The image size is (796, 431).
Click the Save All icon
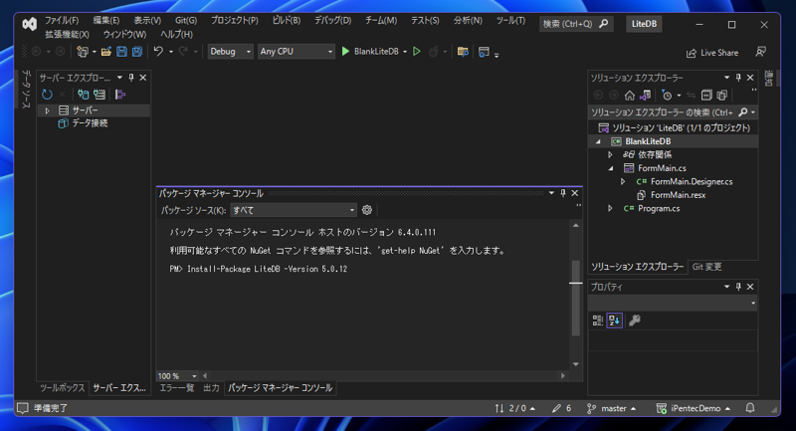[x=137, y=52]
